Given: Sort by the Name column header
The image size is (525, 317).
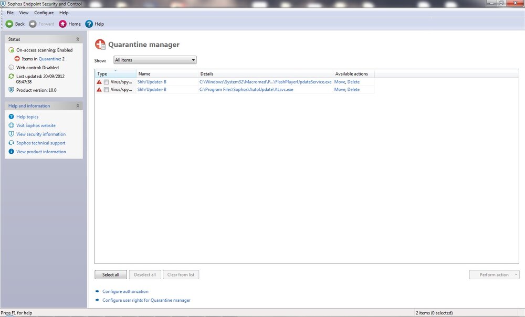Looking at the screenshot, I should tap(167, 73).
